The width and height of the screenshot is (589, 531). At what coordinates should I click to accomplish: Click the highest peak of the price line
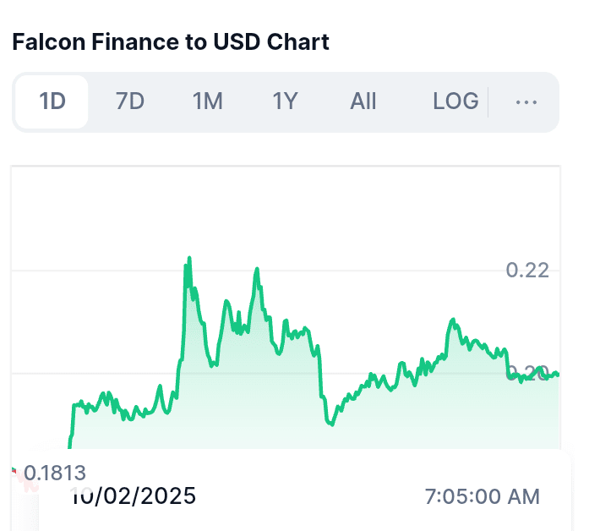pyautogui.click(x=188, y=259)
